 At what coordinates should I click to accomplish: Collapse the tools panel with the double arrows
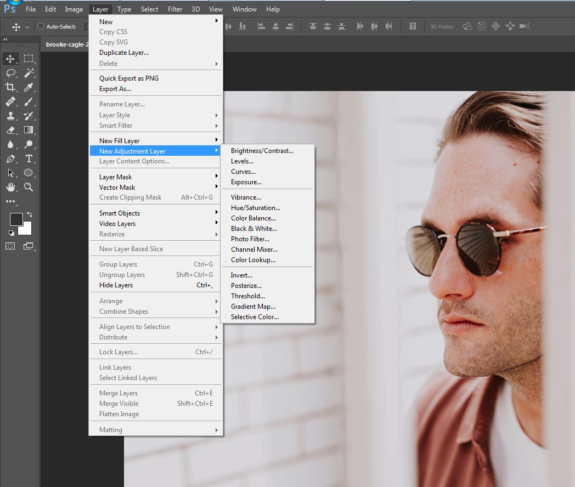pos(5,39)
